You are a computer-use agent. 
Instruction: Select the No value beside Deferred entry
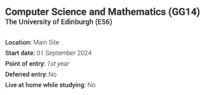[53, 74]
